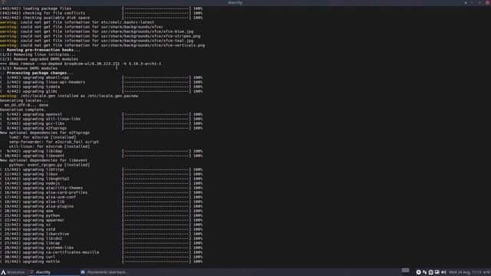Image resolution: width=491 pixels, height=276 pixels.
Task: Click the 'upgrading linux-api-headers' line
Action: pyautogui.click(x=101, y=82)
